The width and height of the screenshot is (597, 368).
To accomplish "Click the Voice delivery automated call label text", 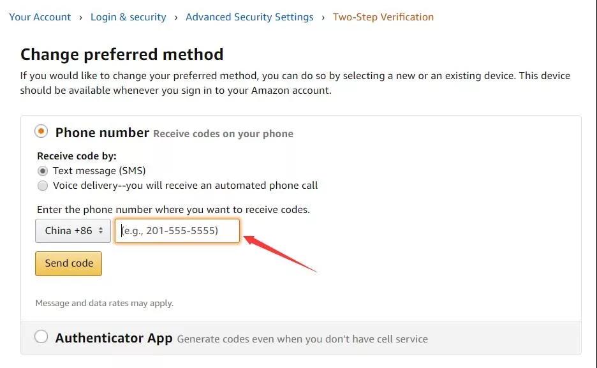I will [x=185, y=186].
